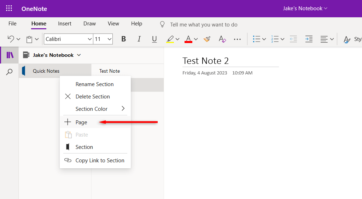Toggle Italic formatting
Screen dimensions: 362x199
[x=139, y=39]
